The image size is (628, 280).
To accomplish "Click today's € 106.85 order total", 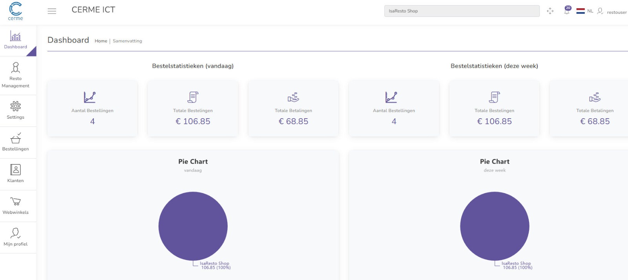I will pos(193,121).
